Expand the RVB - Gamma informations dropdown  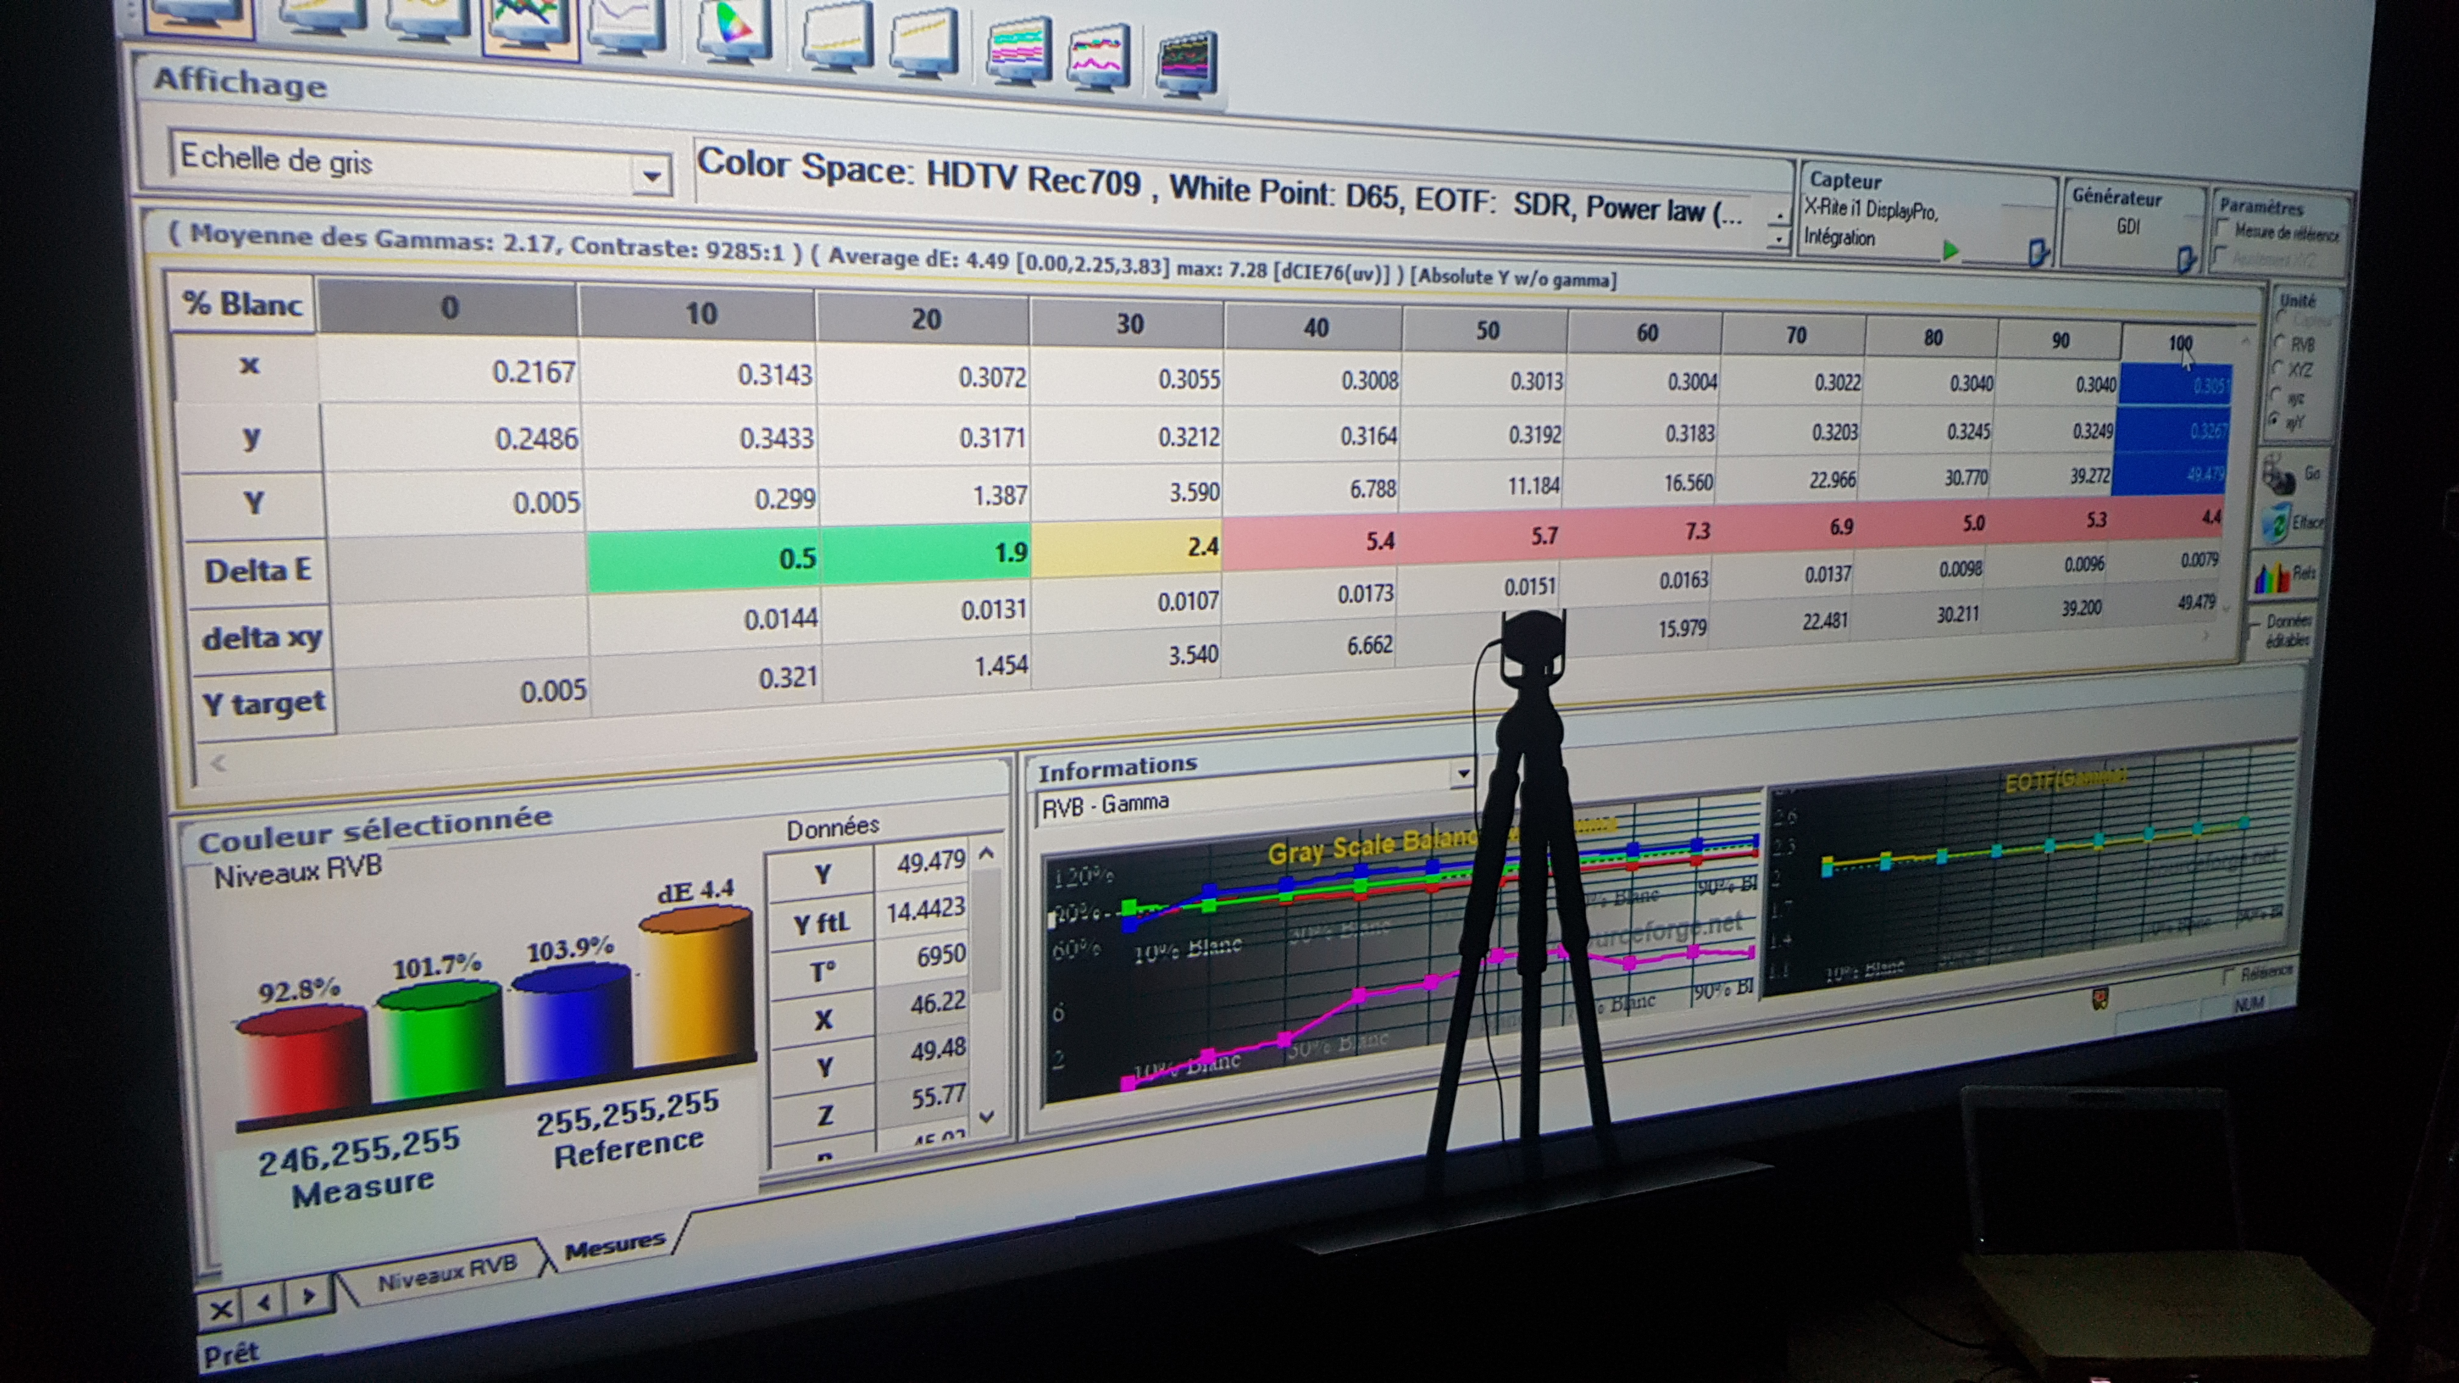1461,773
